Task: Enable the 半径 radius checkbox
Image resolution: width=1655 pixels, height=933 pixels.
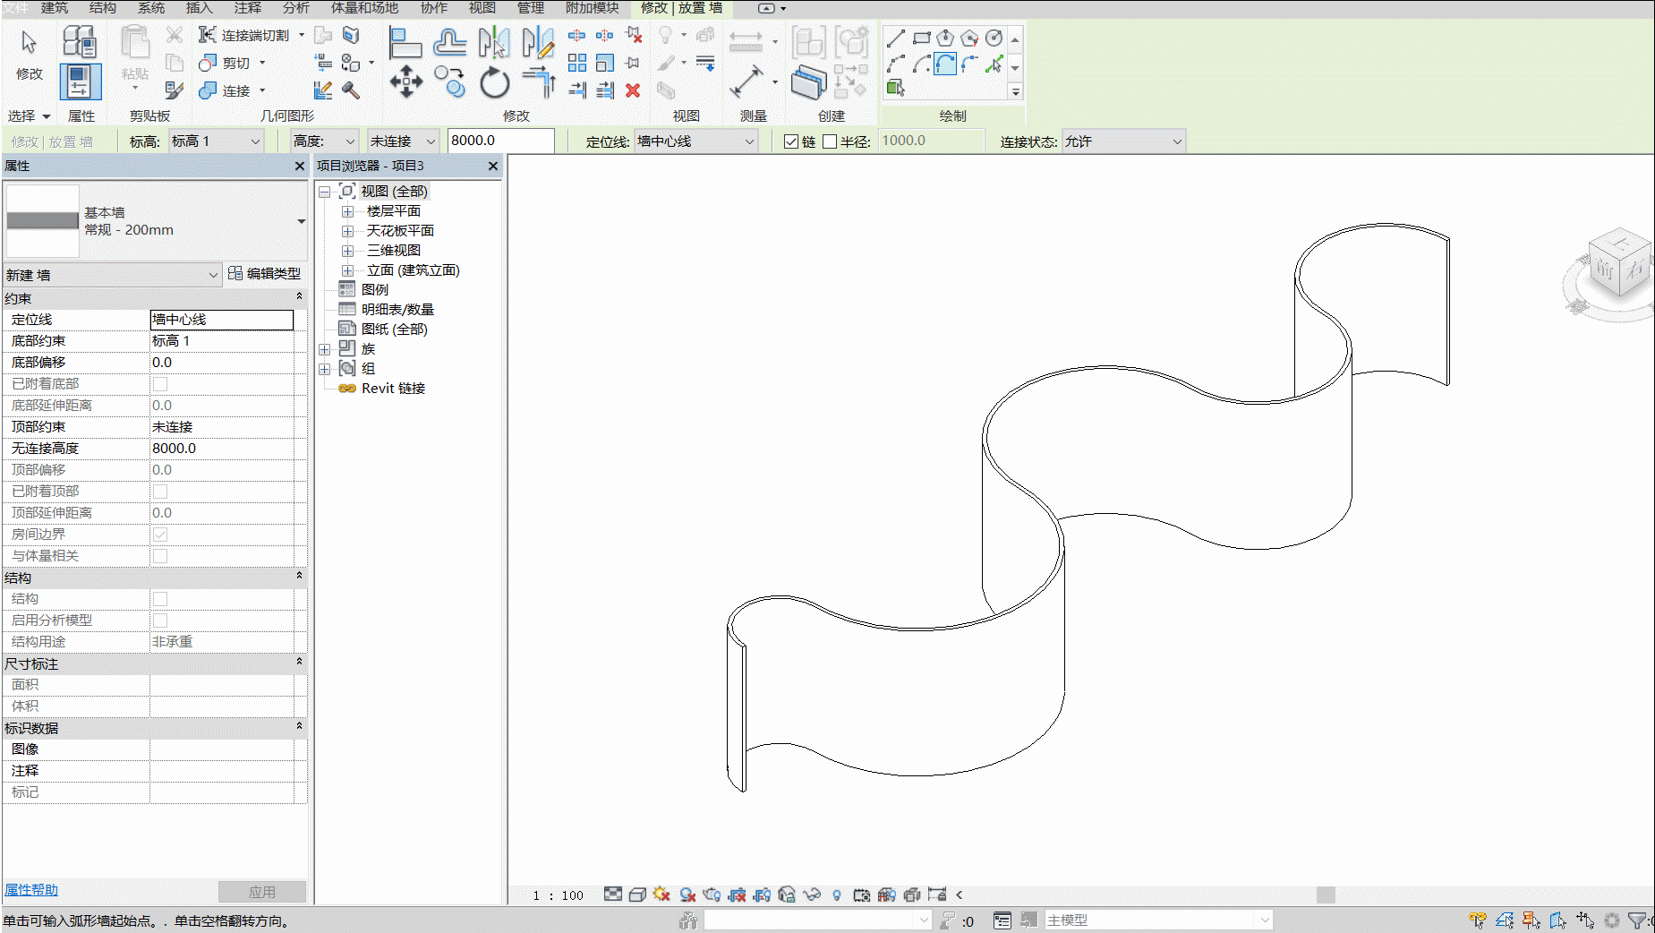Action: (x=830, y=141)
